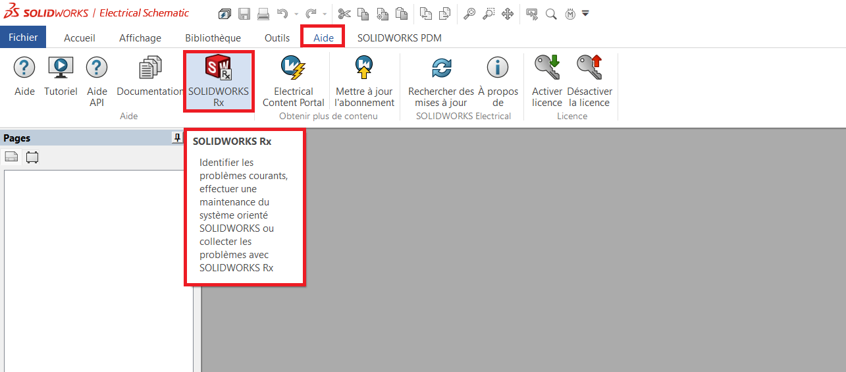The height and width of the screenshot is (372, 846).
Task: Open the Undo history dropdown arrow
Action: click(296, 14)
